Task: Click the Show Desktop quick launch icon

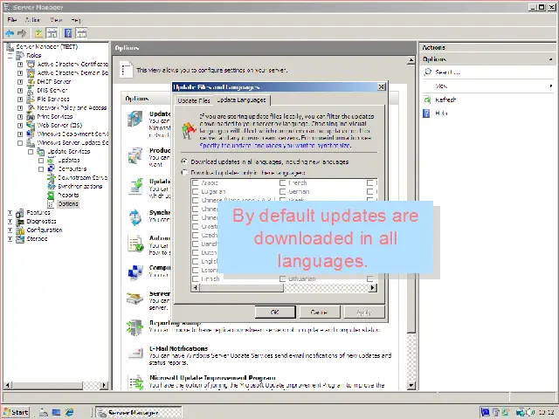Action: 56,412
